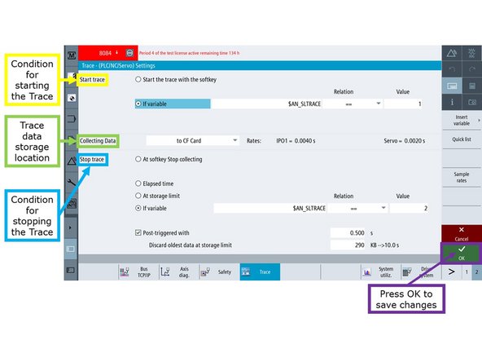Click the Axis diag. graph icon
Viewport: 482px width, 362px height.
[x=165, y=271]
